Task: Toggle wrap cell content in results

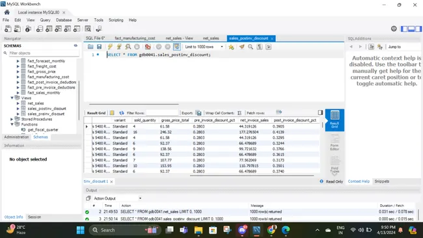Action: pyautogui.click(x=239, y=113)
